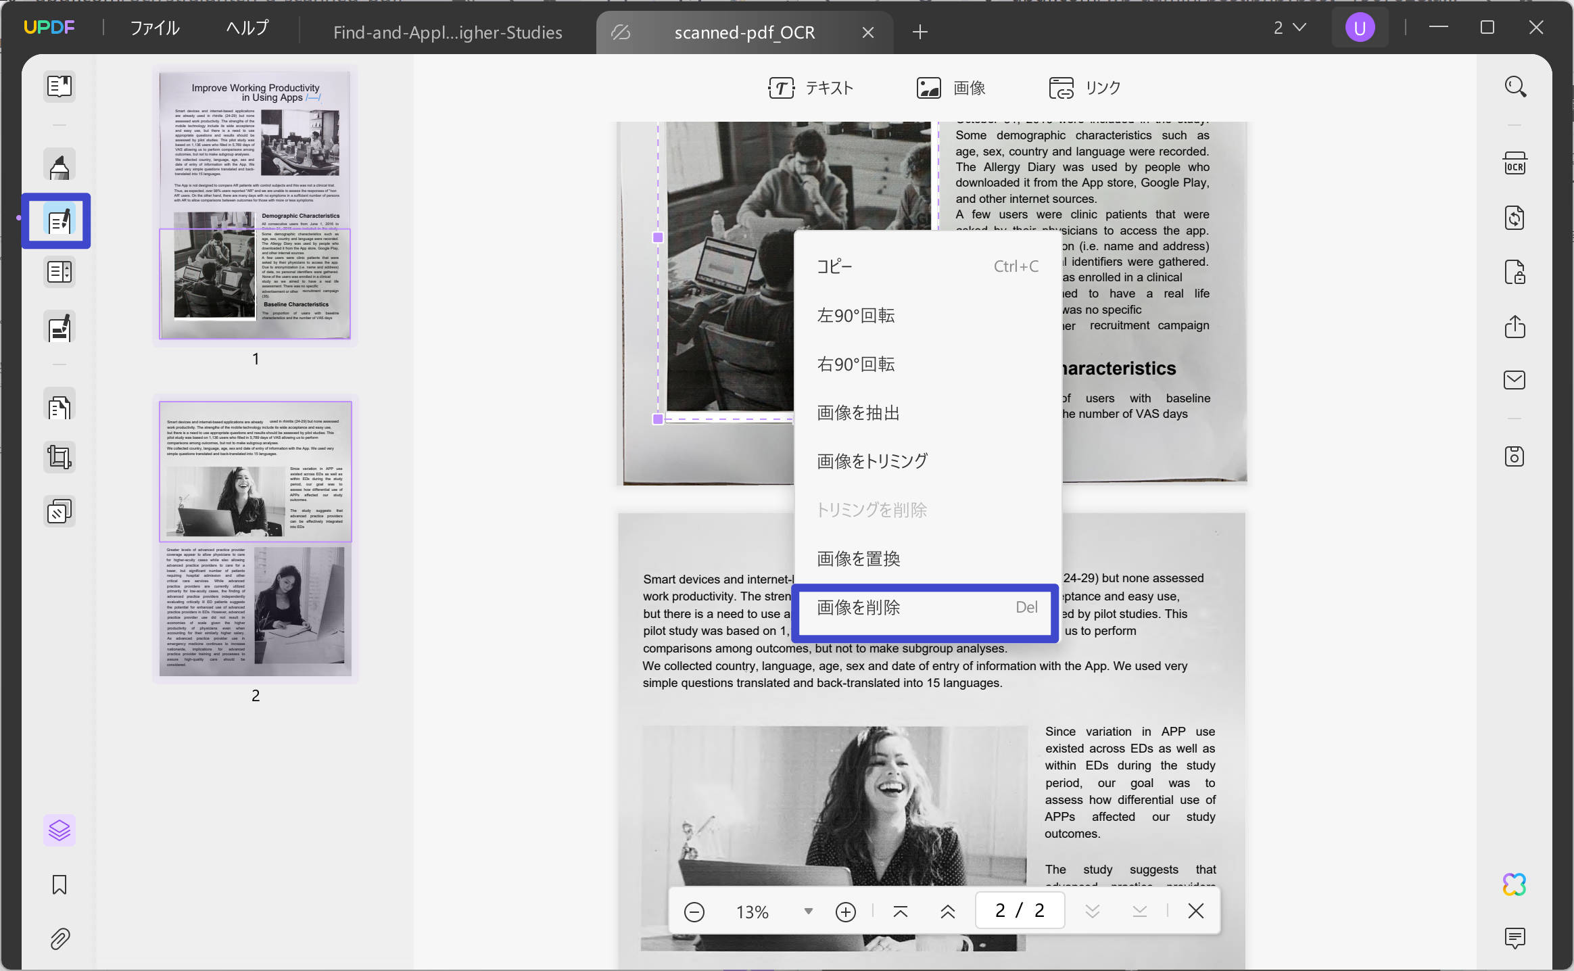Screen dimensions: 1574x971
Task: Toggle the attachments paperclip panel
Action: click(59, 939)
